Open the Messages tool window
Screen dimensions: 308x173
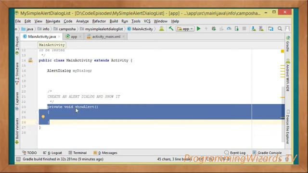(x=105, y=153)
